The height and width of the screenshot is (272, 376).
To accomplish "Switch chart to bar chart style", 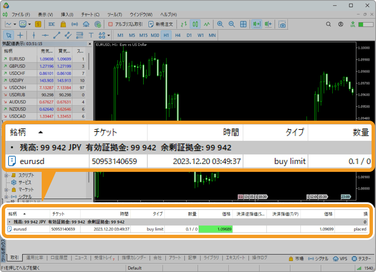I will [184, 24].
